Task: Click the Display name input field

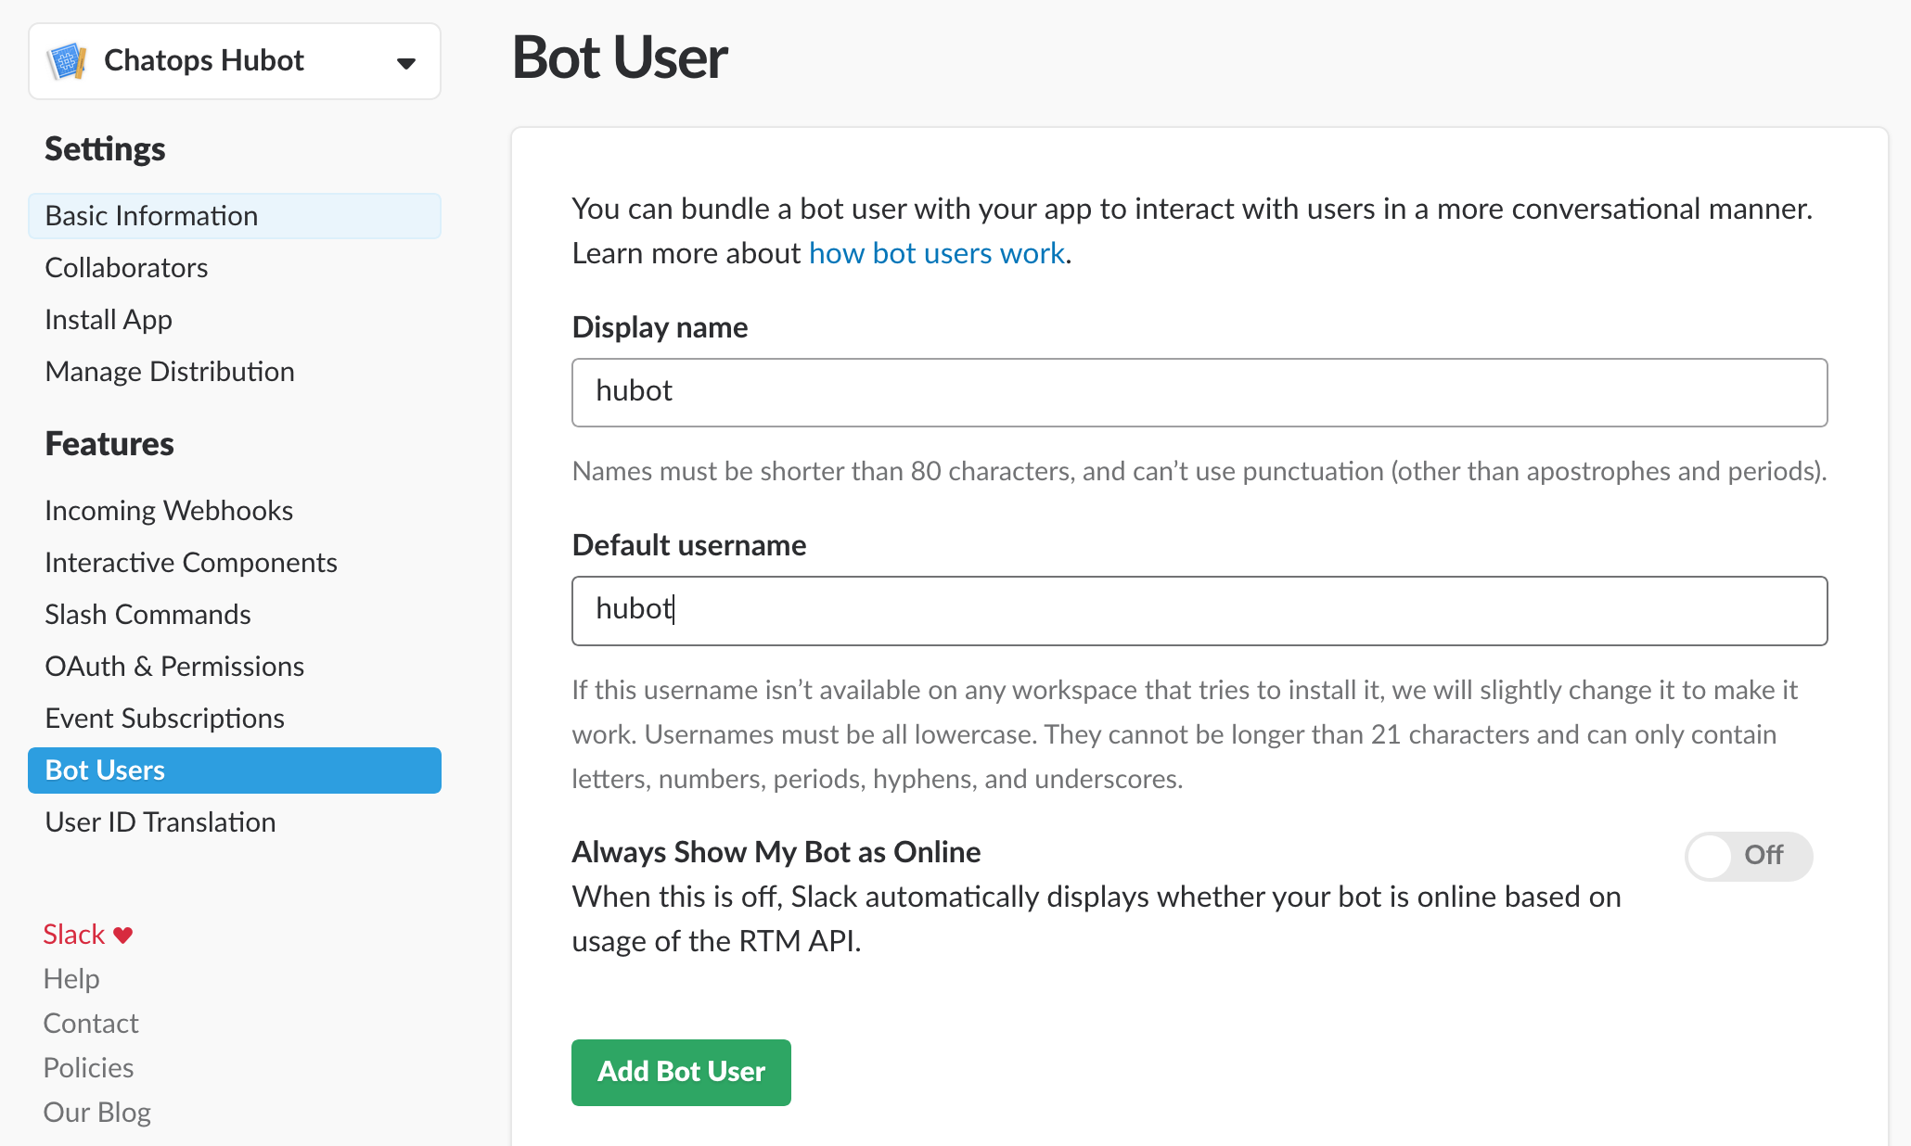Action: (x=1199, y=392)
